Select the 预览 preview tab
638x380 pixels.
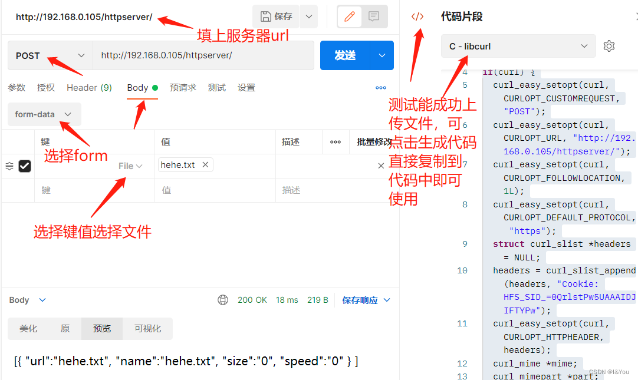[102, 328]
